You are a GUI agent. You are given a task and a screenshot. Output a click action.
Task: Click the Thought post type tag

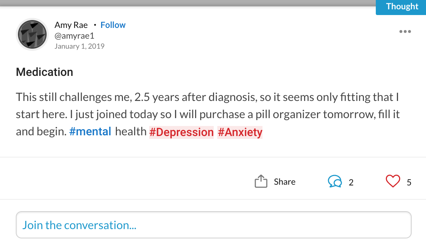pyautogui.click(x=401, y=7)
